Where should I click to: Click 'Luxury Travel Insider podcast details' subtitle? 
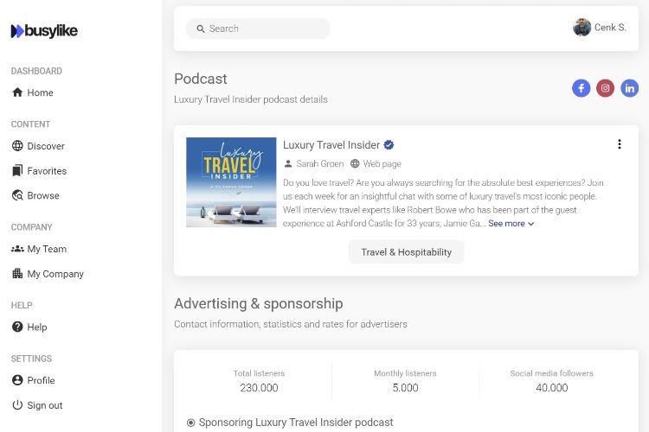(251, 99)
